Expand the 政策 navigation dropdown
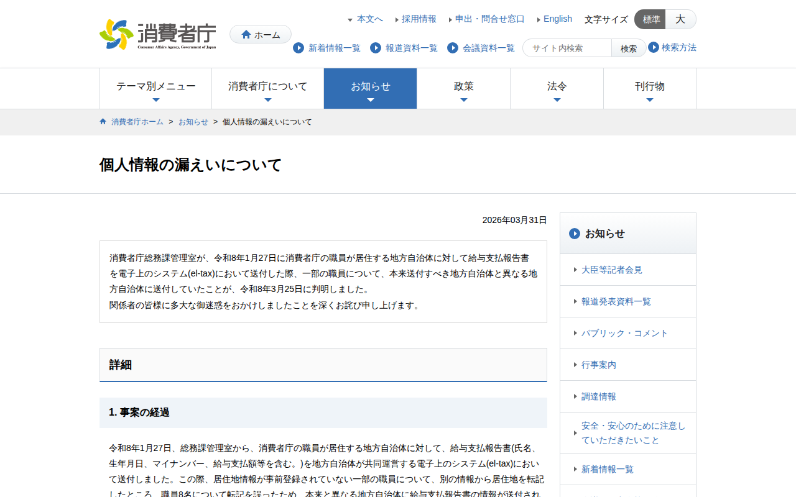 coord(463,88)
